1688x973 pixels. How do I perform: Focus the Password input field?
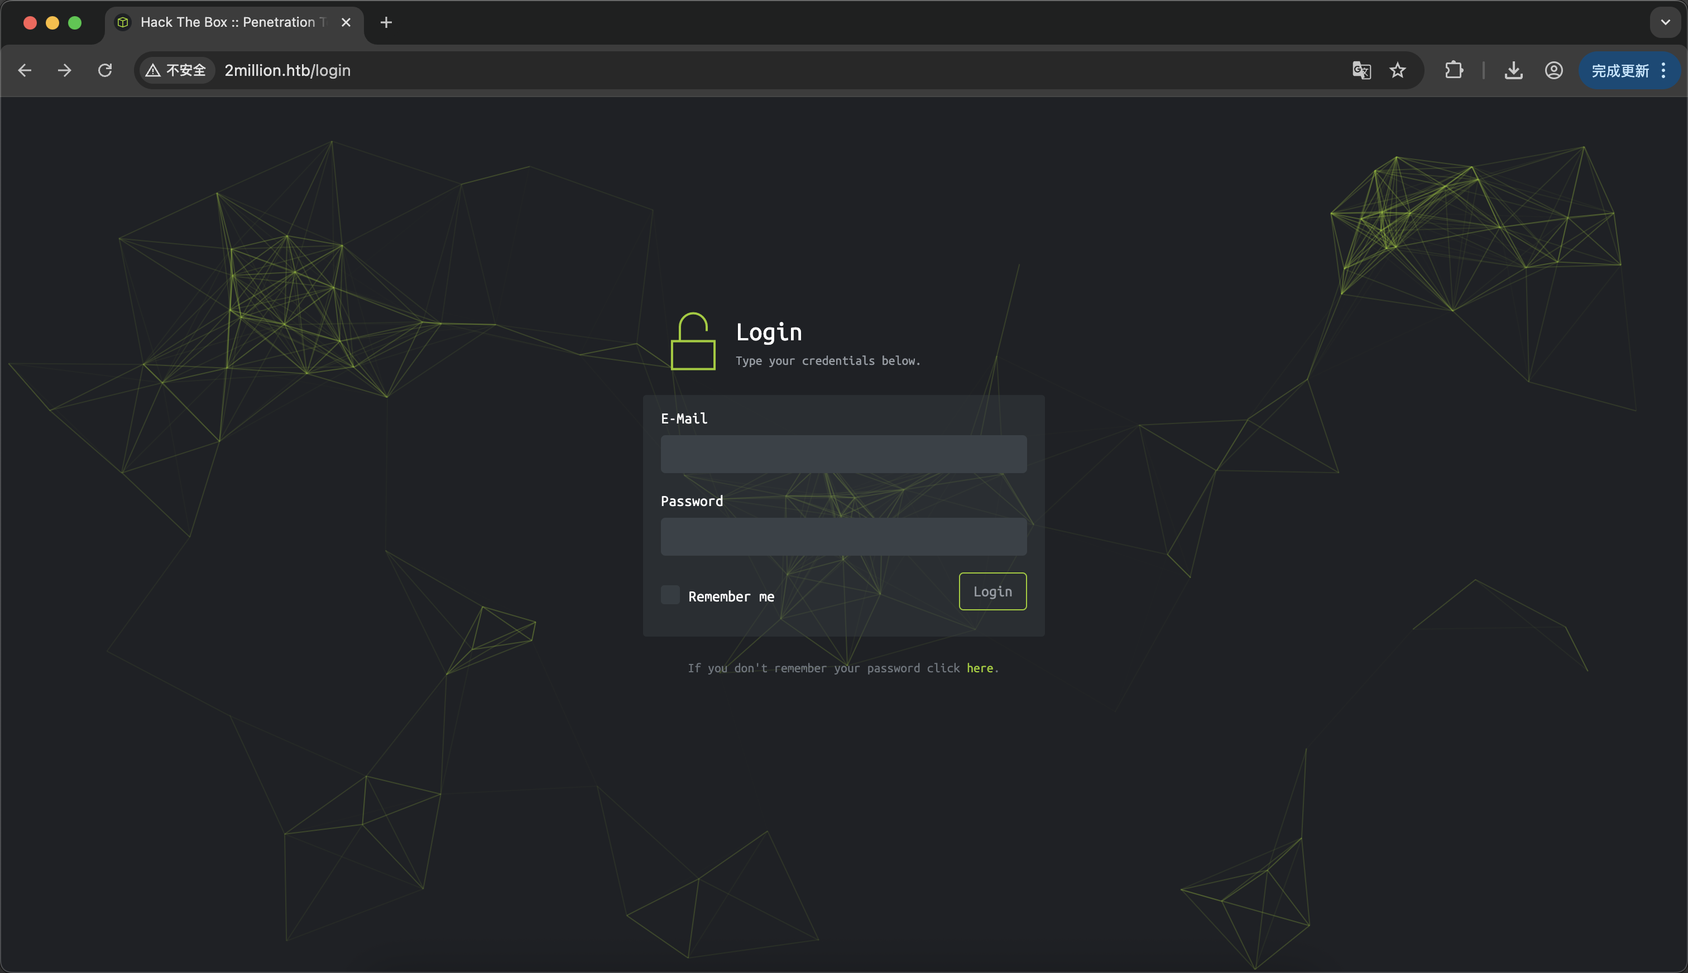843,537
